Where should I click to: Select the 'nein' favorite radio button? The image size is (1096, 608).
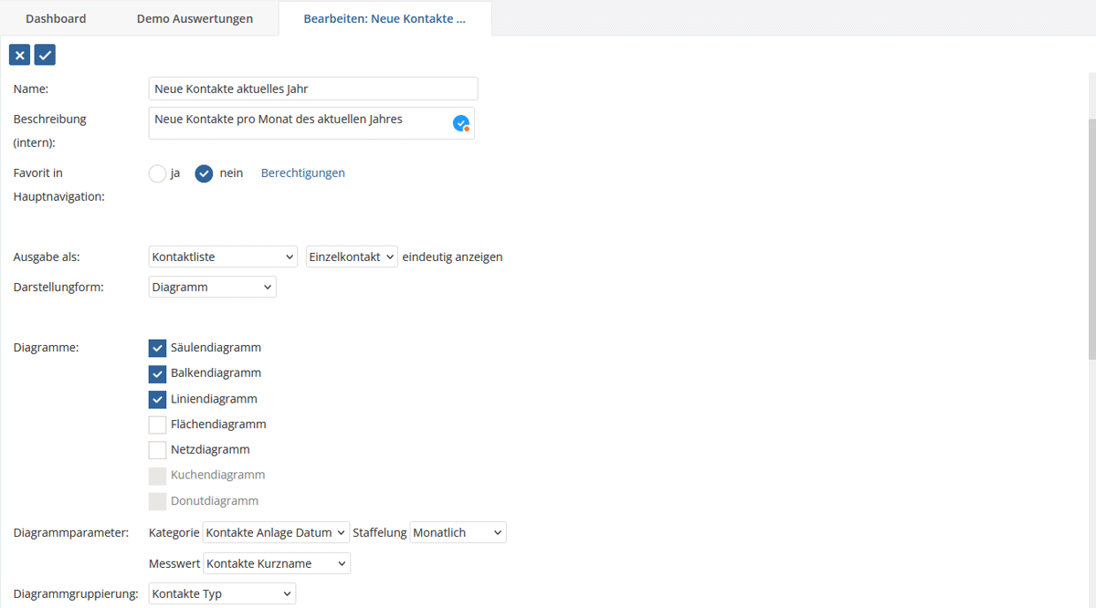[204, 173]
